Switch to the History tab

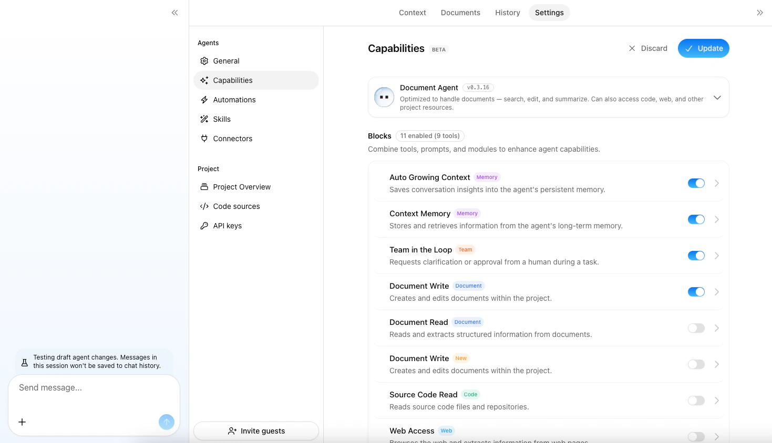pyautogui.click(x=508, y=13)
